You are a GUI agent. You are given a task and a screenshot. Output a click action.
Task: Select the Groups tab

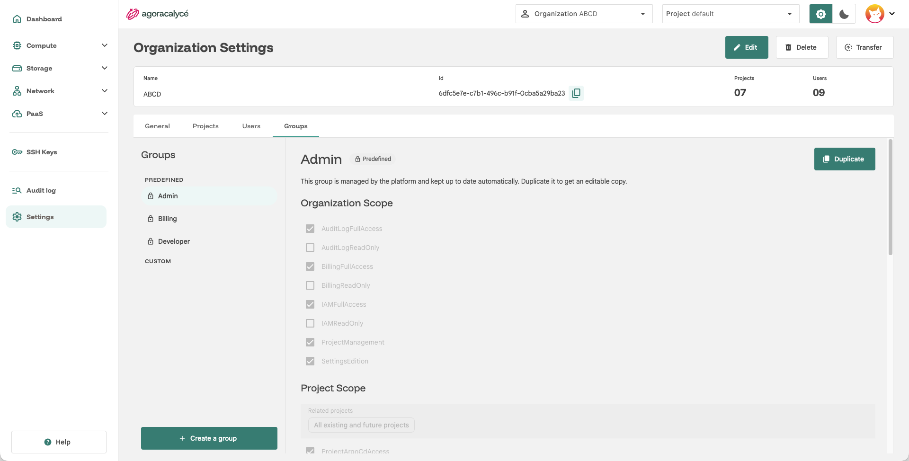[x=296, y=126]
